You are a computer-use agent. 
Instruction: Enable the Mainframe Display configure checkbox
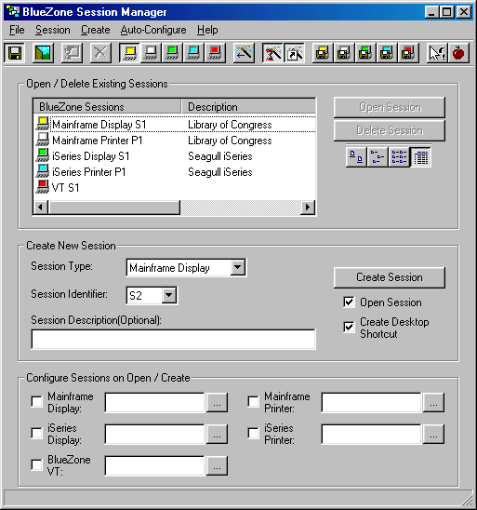36,401
